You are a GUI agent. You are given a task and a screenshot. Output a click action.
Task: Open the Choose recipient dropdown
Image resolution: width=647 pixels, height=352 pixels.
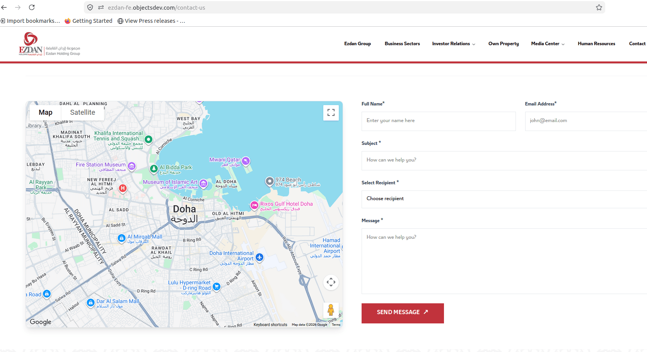[x=504, y=199]
